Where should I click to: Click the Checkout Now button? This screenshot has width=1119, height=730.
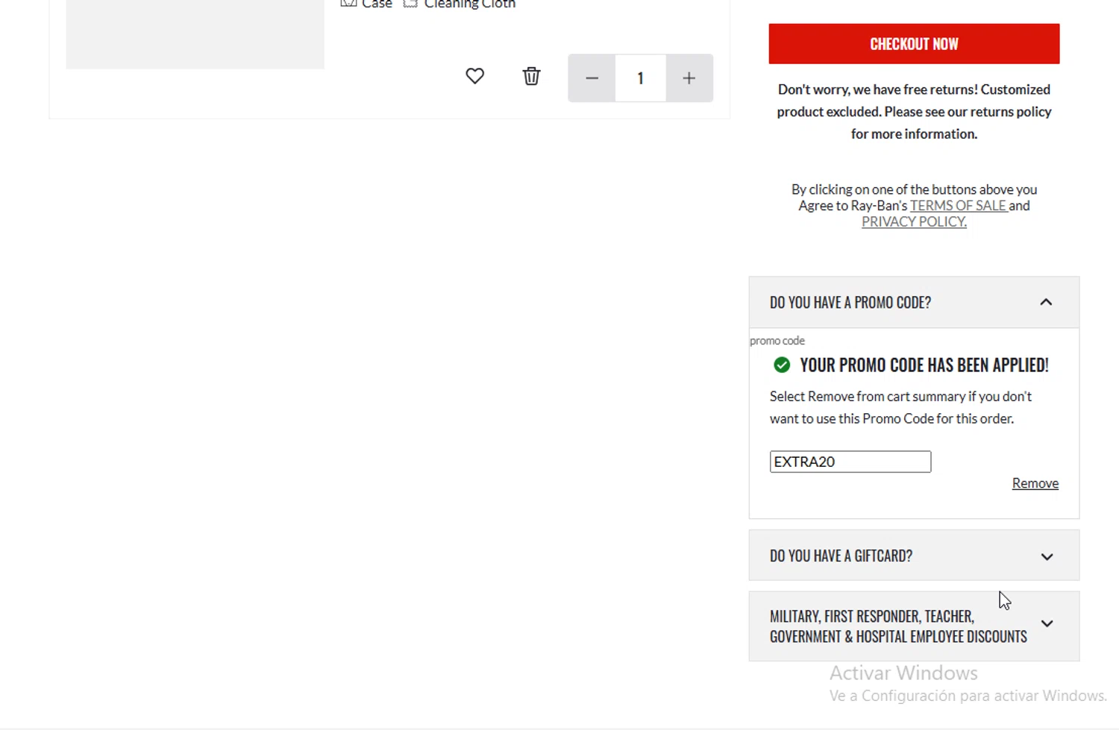click(914, 43)
